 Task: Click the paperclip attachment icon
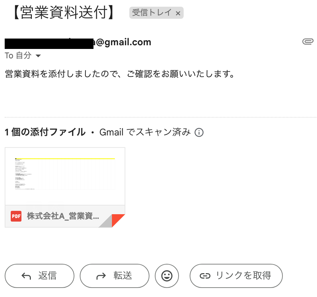307,42
